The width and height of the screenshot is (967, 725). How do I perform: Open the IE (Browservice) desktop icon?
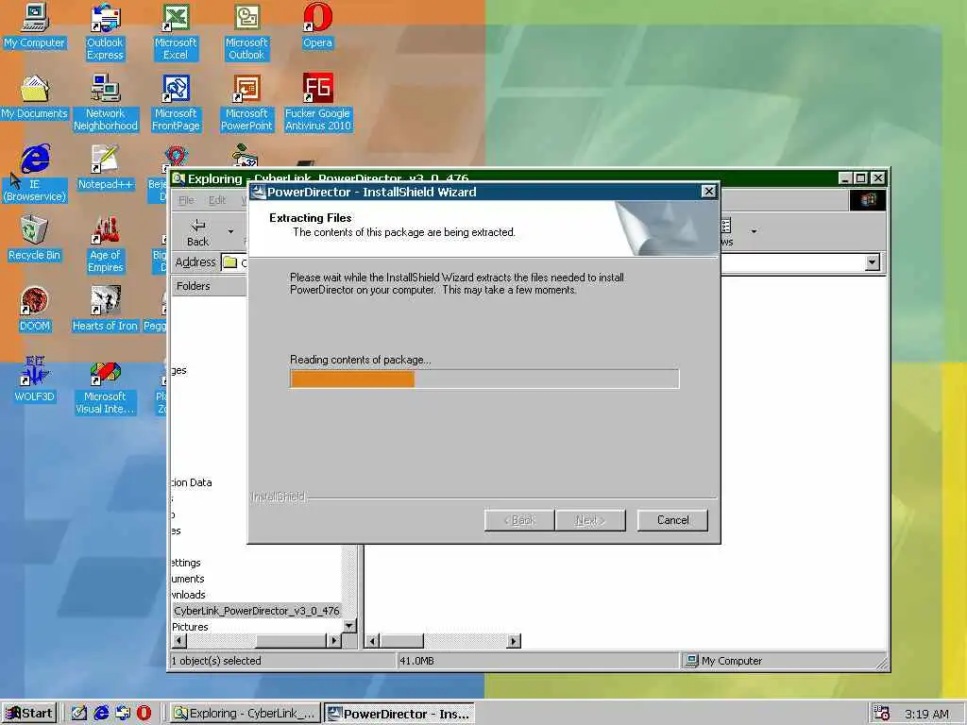coord(35,174)
